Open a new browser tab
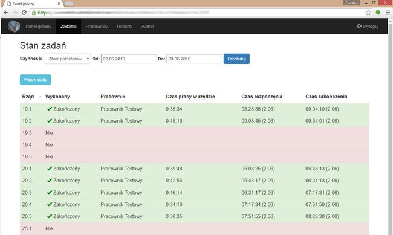This screenshot has width=393, height=235. tap(69, 4)
